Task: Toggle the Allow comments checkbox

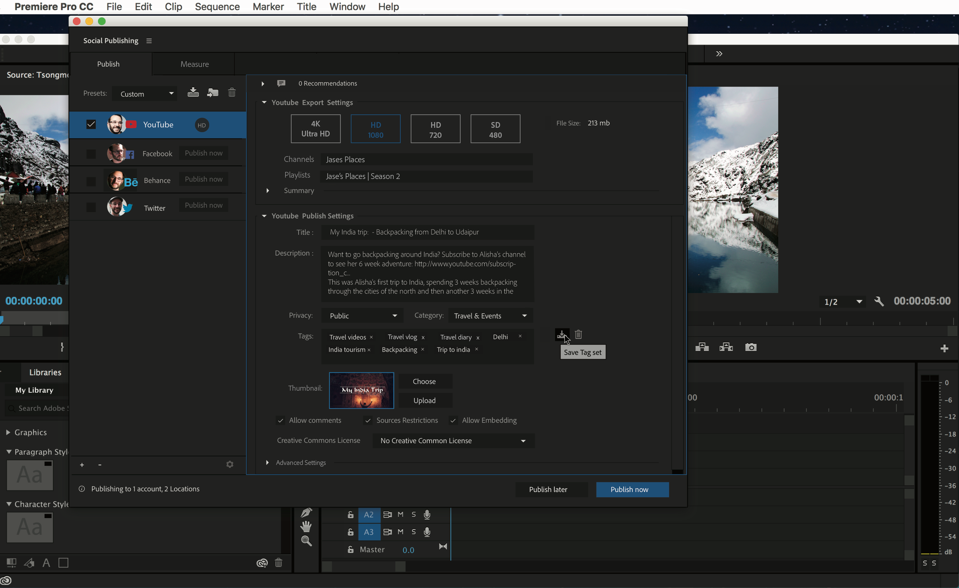Action: tap(280, 420)
